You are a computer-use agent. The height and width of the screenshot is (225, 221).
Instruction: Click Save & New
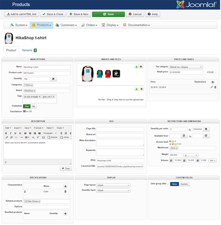[x=79, y=14]
